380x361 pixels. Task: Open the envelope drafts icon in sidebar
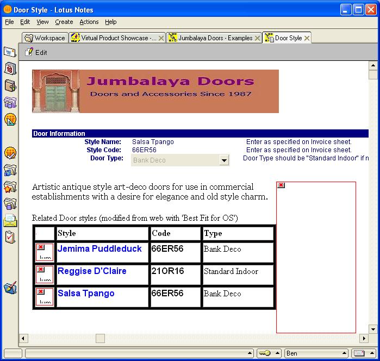[x=10, y=220]
